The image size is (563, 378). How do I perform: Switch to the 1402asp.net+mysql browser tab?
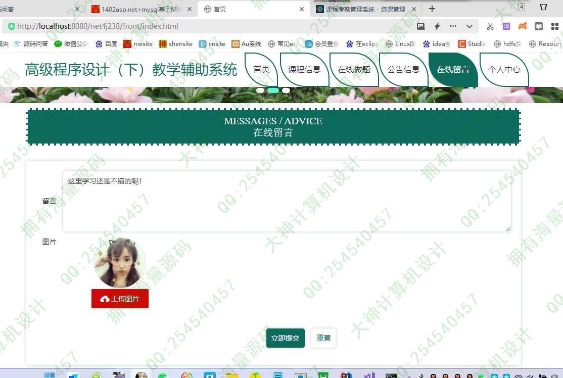click(141, 9)
